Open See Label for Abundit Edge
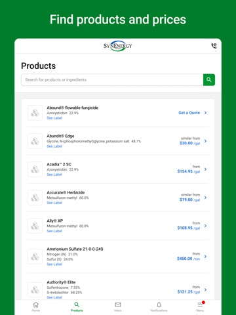The image size is (236, 315). click(x=54, y=146)
